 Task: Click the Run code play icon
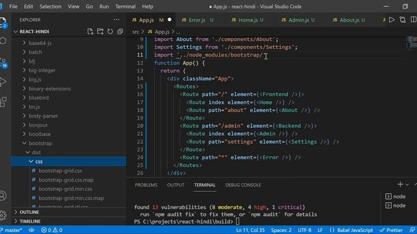[x=392, y=20]
